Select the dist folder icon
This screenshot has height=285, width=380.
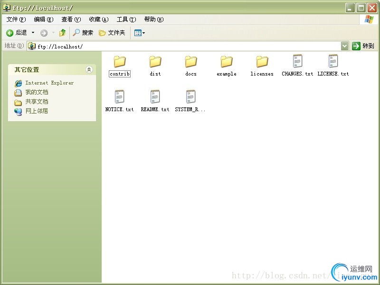point(155,62)
